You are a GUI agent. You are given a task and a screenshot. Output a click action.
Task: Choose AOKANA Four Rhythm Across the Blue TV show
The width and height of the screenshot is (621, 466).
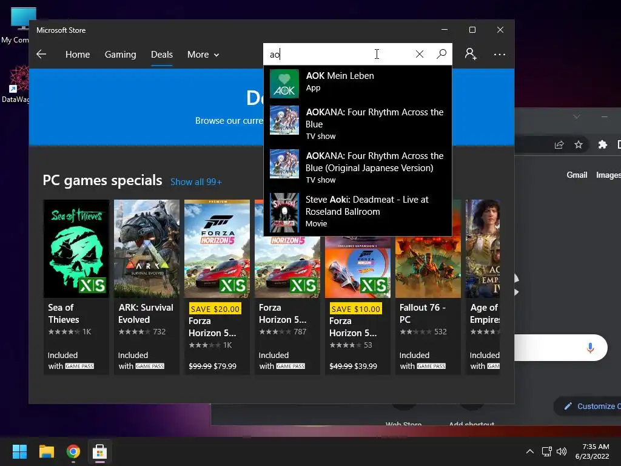tap(358, 123)
